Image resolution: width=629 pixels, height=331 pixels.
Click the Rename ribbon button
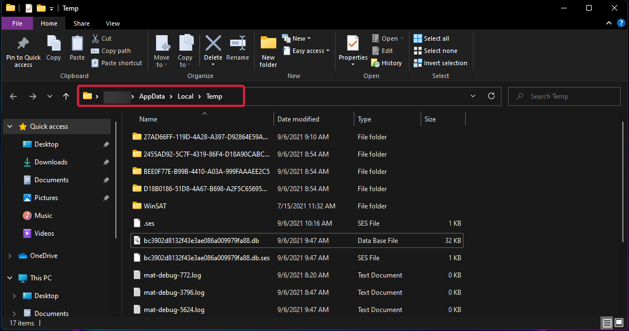click(237, 48)
